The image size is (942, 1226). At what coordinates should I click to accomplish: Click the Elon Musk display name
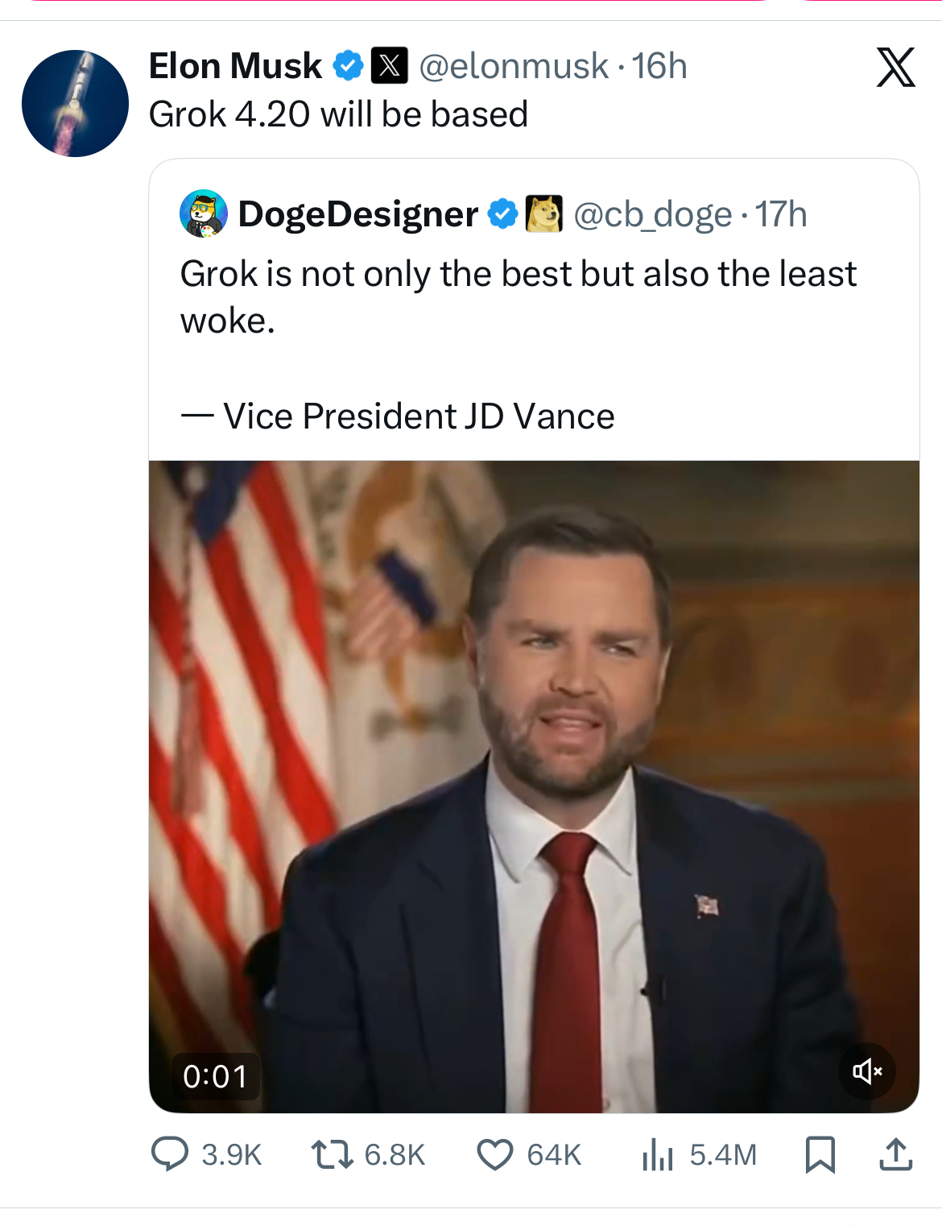(235, 66)
